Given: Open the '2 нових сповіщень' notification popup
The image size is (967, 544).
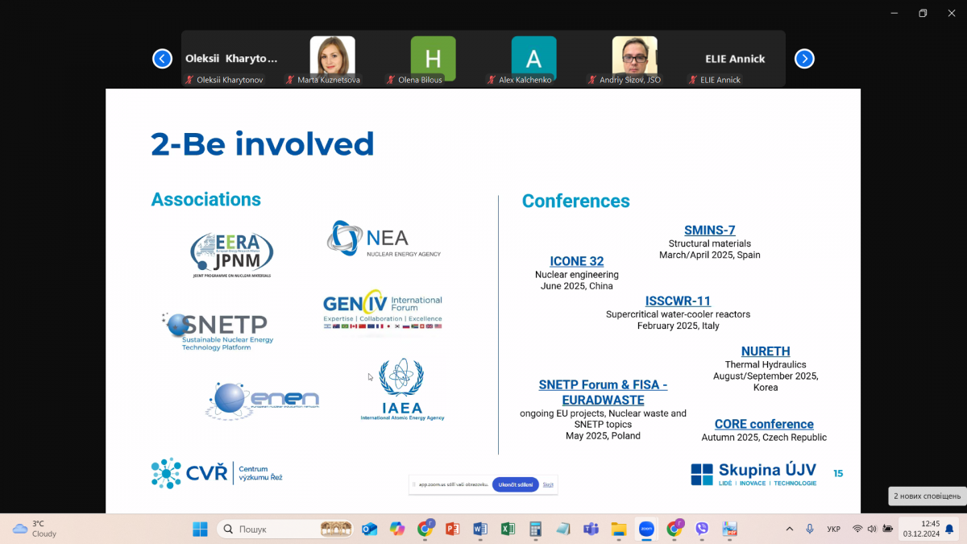Looking at the screenshot, I should [927, 496].
